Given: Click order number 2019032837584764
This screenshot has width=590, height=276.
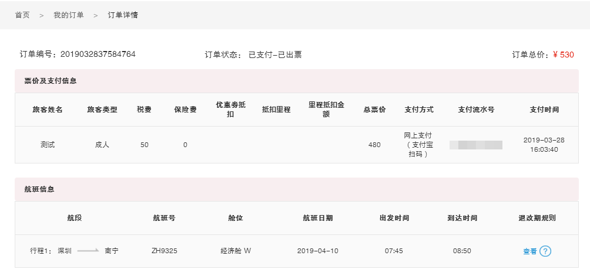Looking at the screenshot, I should tap(98, 54).
